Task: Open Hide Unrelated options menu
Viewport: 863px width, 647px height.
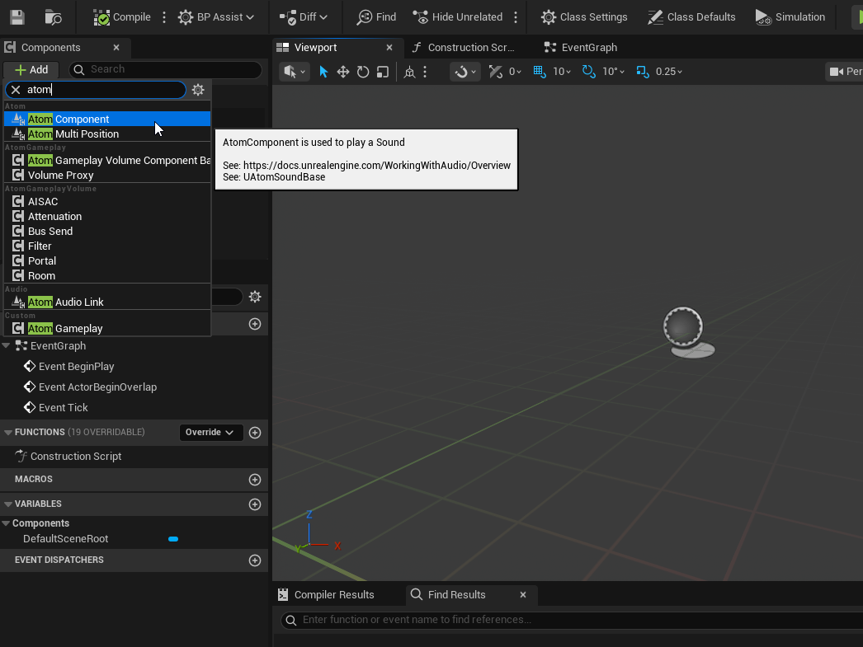Action: (x=516, y=17)
